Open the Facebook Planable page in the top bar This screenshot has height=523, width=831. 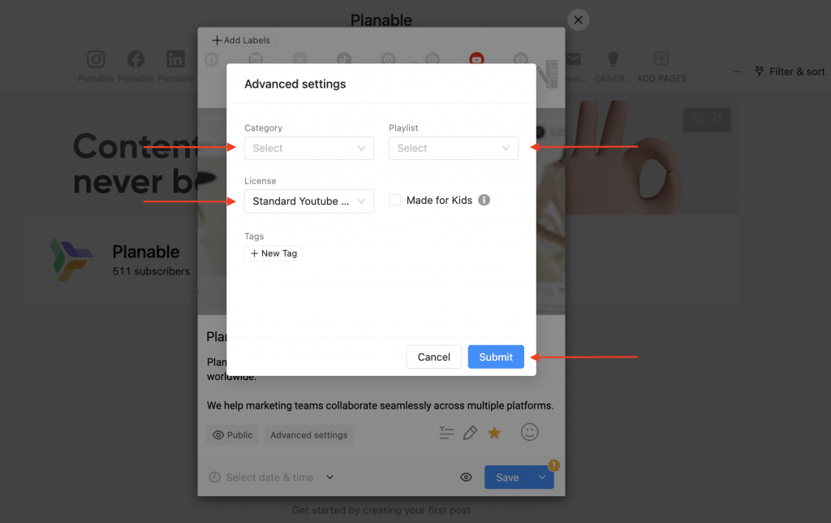point(136,58)
